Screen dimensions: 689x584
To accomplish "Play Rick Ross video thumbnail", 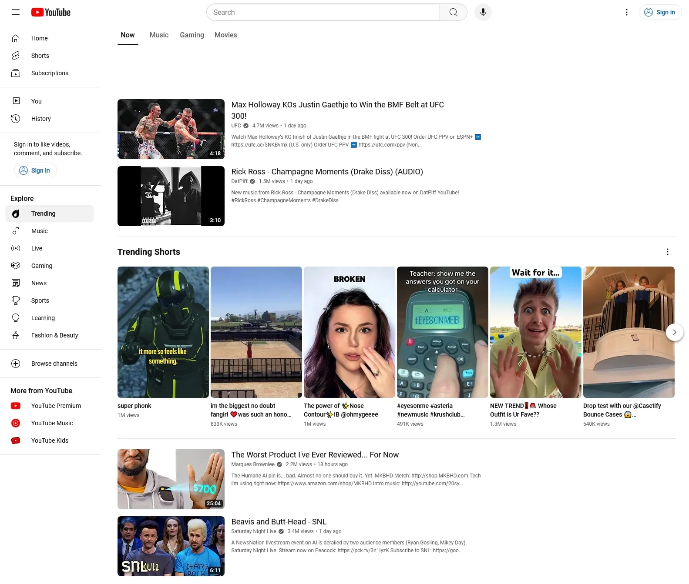I will (x=171, y=196).
